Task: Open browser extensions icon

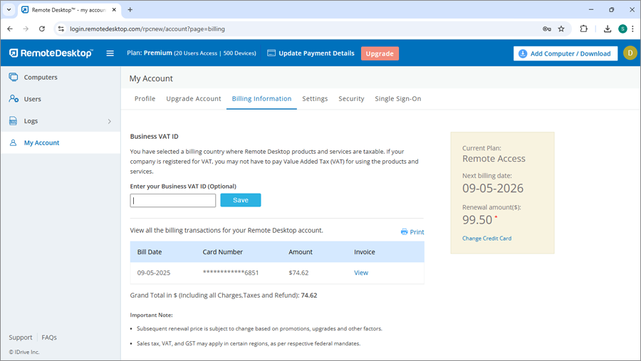Action: (584, 29)
